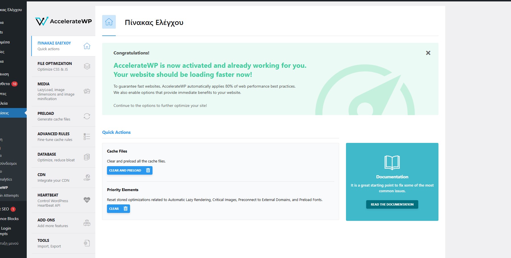Click the Analytics item in WordPress sidebar
Image resolution: width=511 pixels, height=258 pixels.
tap(6, 179)
